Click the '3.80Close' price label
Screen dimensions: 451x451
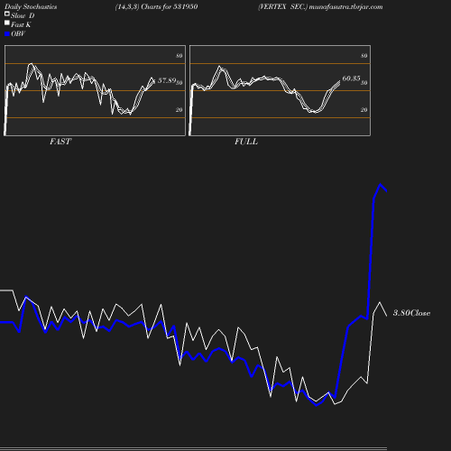[411, 313]
